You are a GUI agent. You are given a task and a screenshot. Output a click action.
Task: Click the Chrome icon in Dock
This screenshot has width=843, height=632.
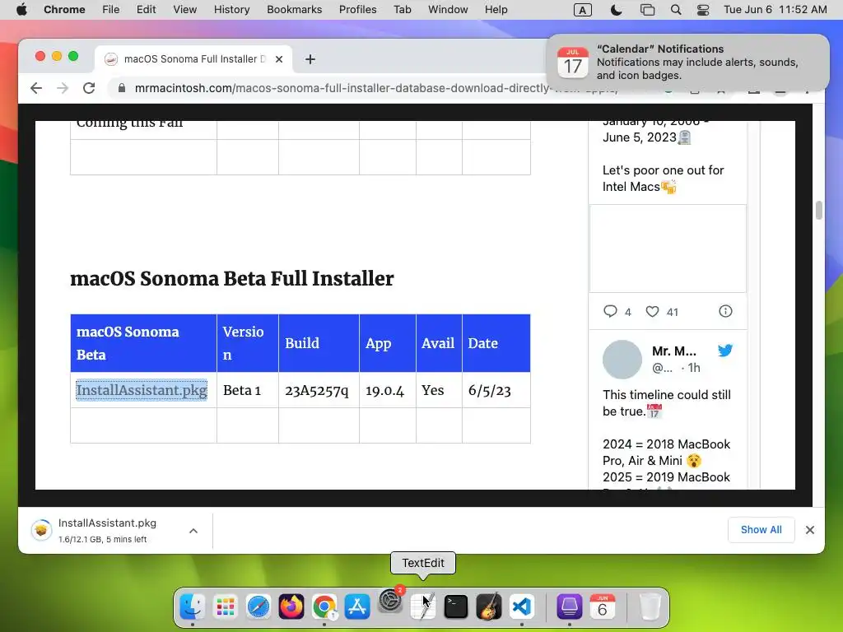324,606
